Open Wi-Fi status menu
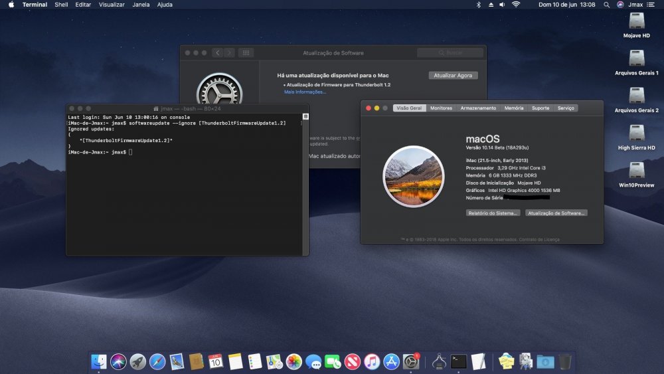The image size is (664, 374). click(516, 5)
